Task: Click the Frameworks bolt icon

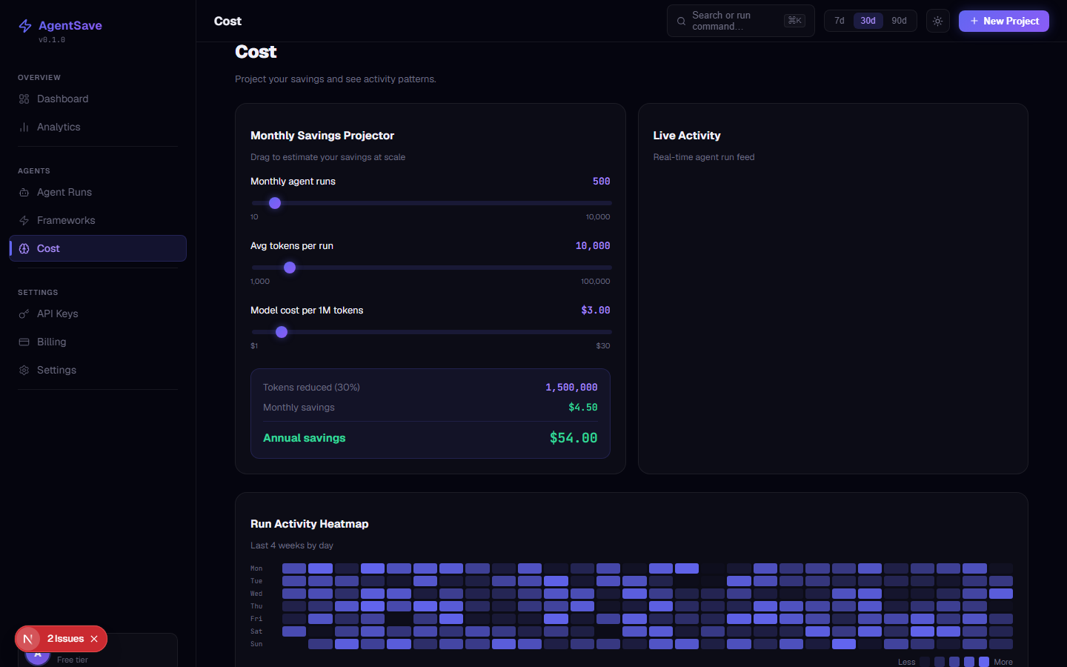Action: (24, 221)
